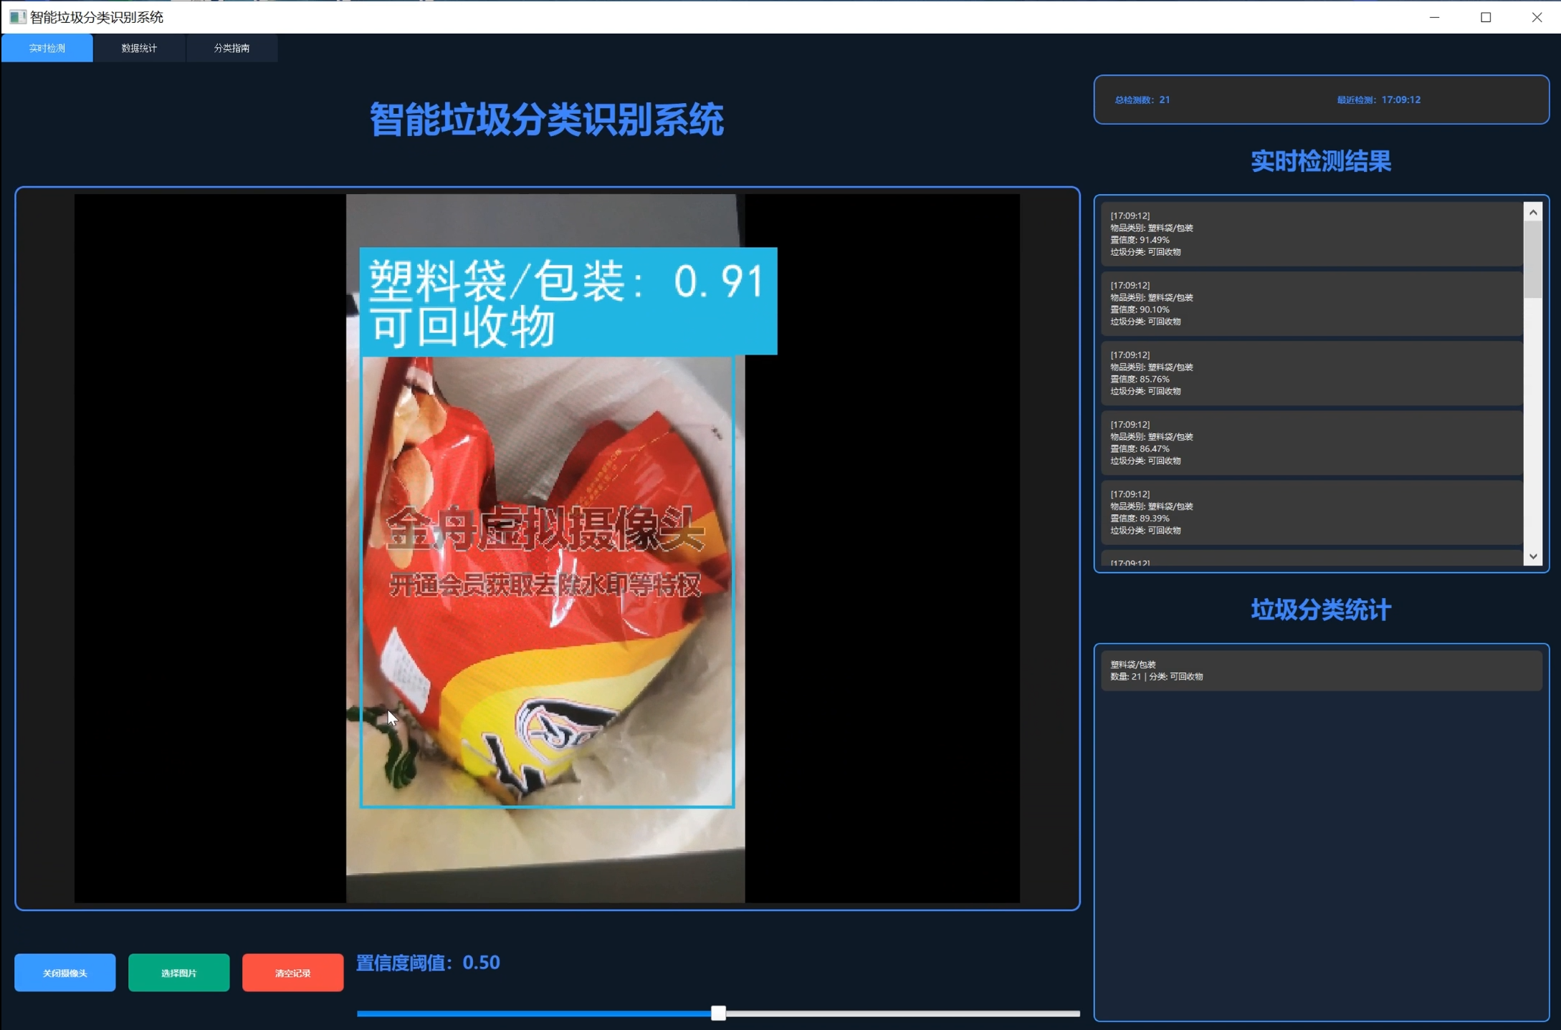
Task: Click the scrollbar up arrow in detection results
Action: [1533, 211]
